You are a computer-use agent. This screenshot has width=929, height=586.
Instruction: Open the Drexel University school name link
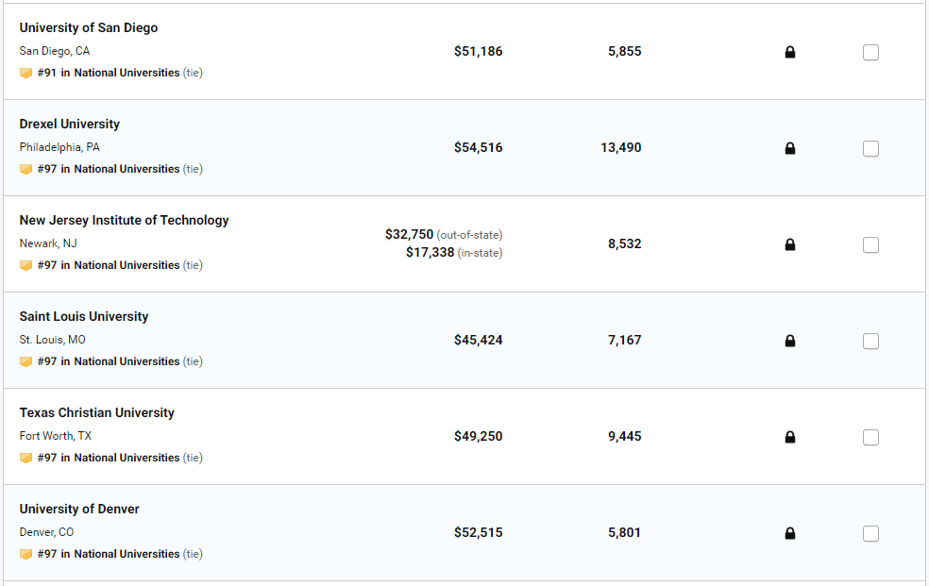tap(70, 125)
